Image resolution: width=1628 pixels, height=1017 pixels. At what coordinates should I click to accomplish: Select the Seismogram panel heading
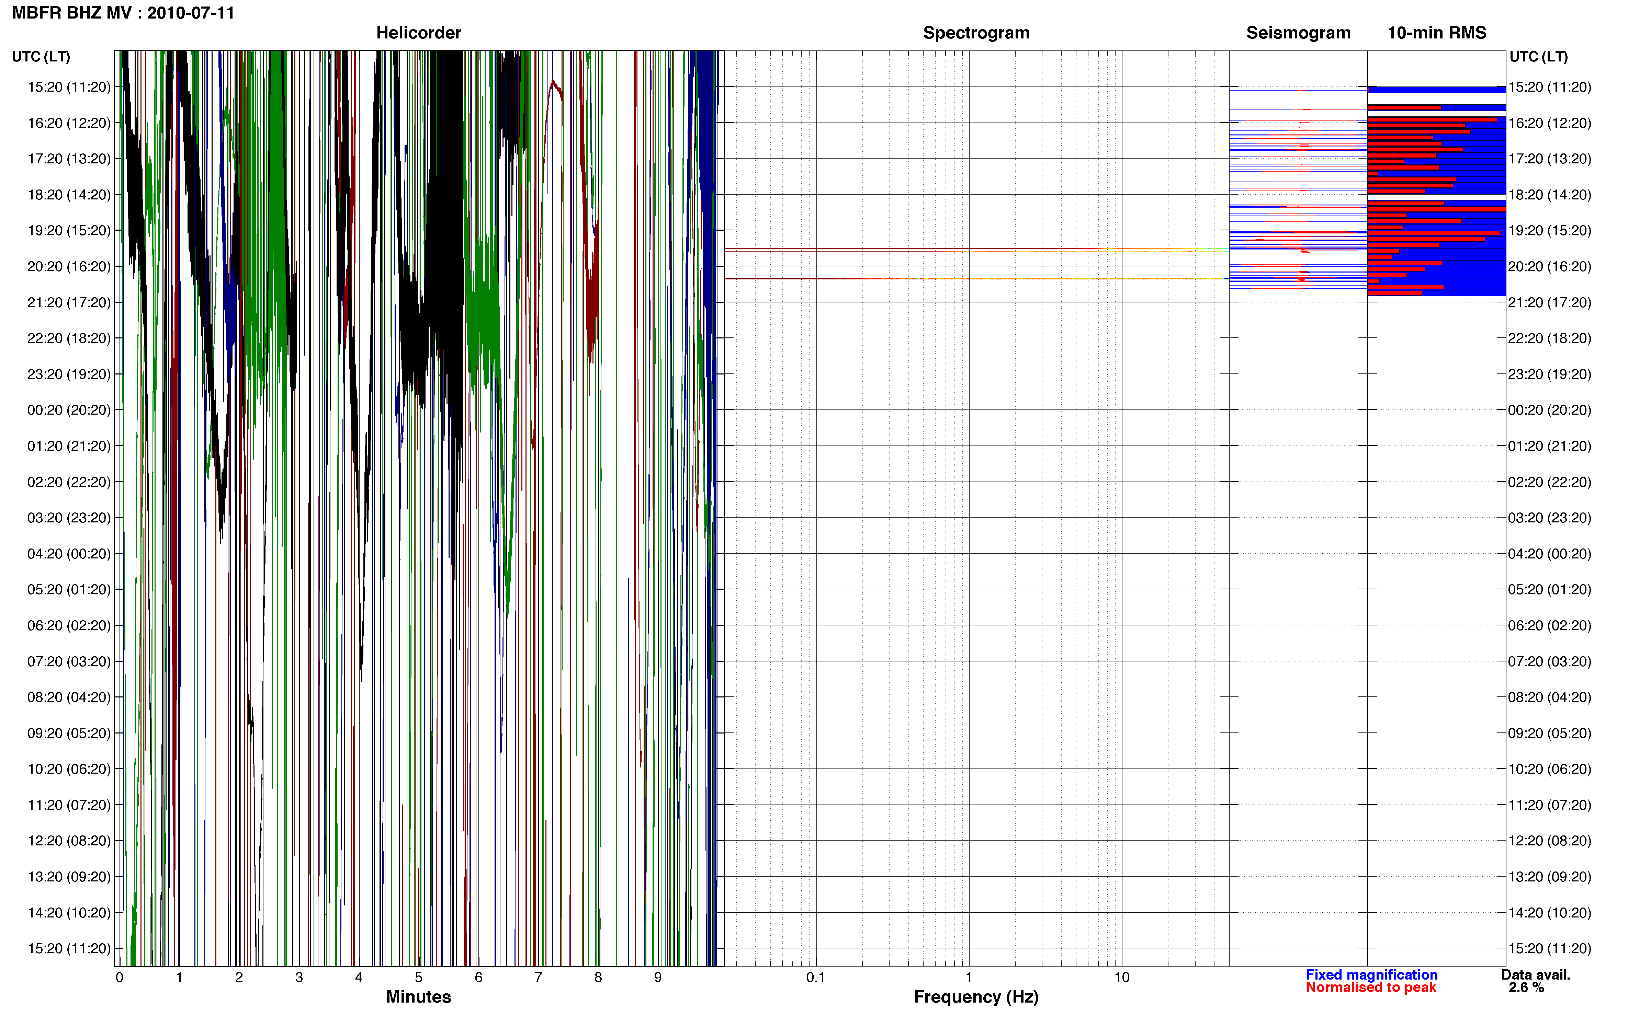click(x=1298, y=33)
